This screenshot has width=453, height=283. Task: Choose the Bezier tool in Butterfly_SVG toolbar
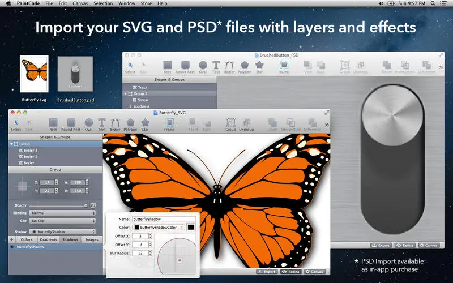(x=116, y=125)
